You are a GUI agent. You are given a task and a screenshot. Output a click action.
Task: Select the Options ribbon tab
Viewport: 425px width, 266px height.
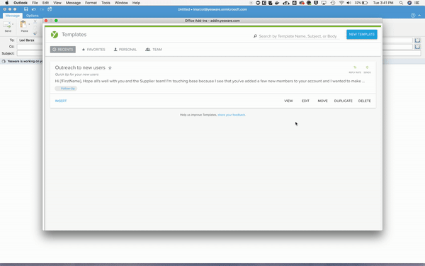(33, 16)
